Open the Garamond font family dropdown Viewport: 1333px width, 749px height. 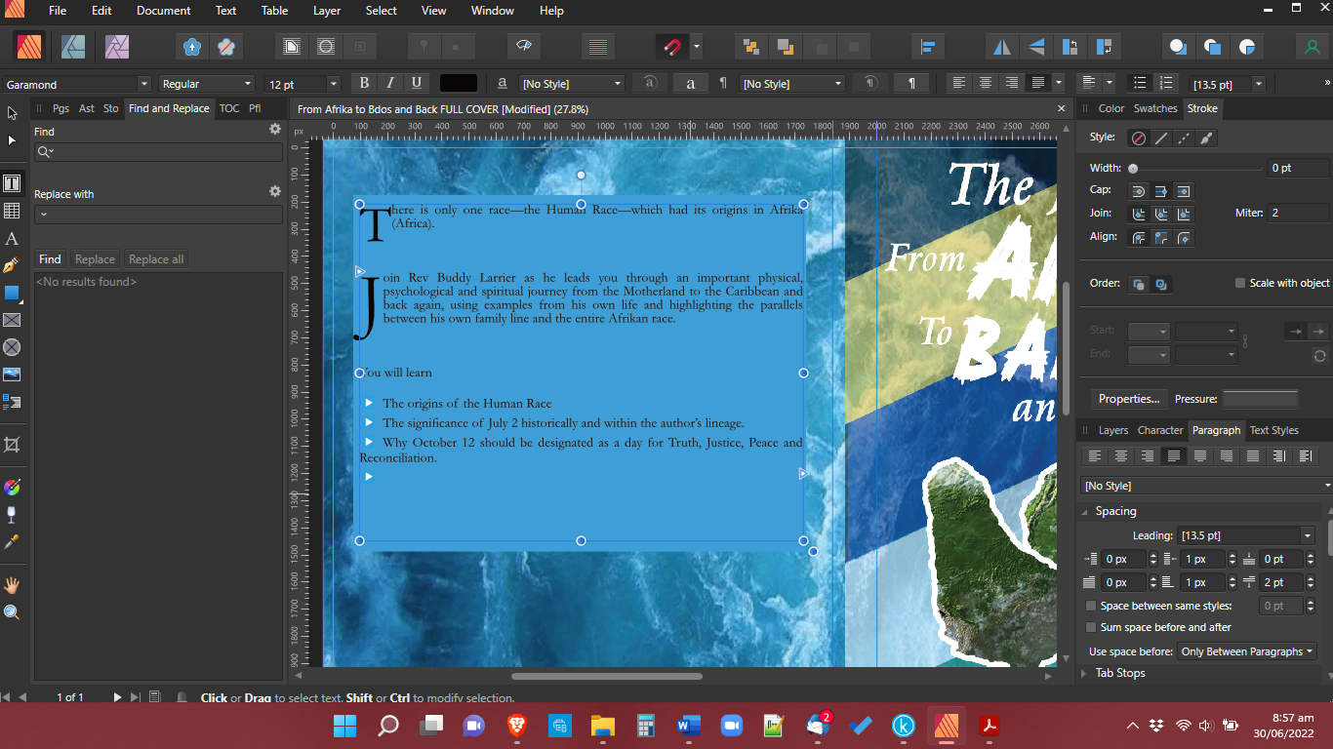click(142, 83)
